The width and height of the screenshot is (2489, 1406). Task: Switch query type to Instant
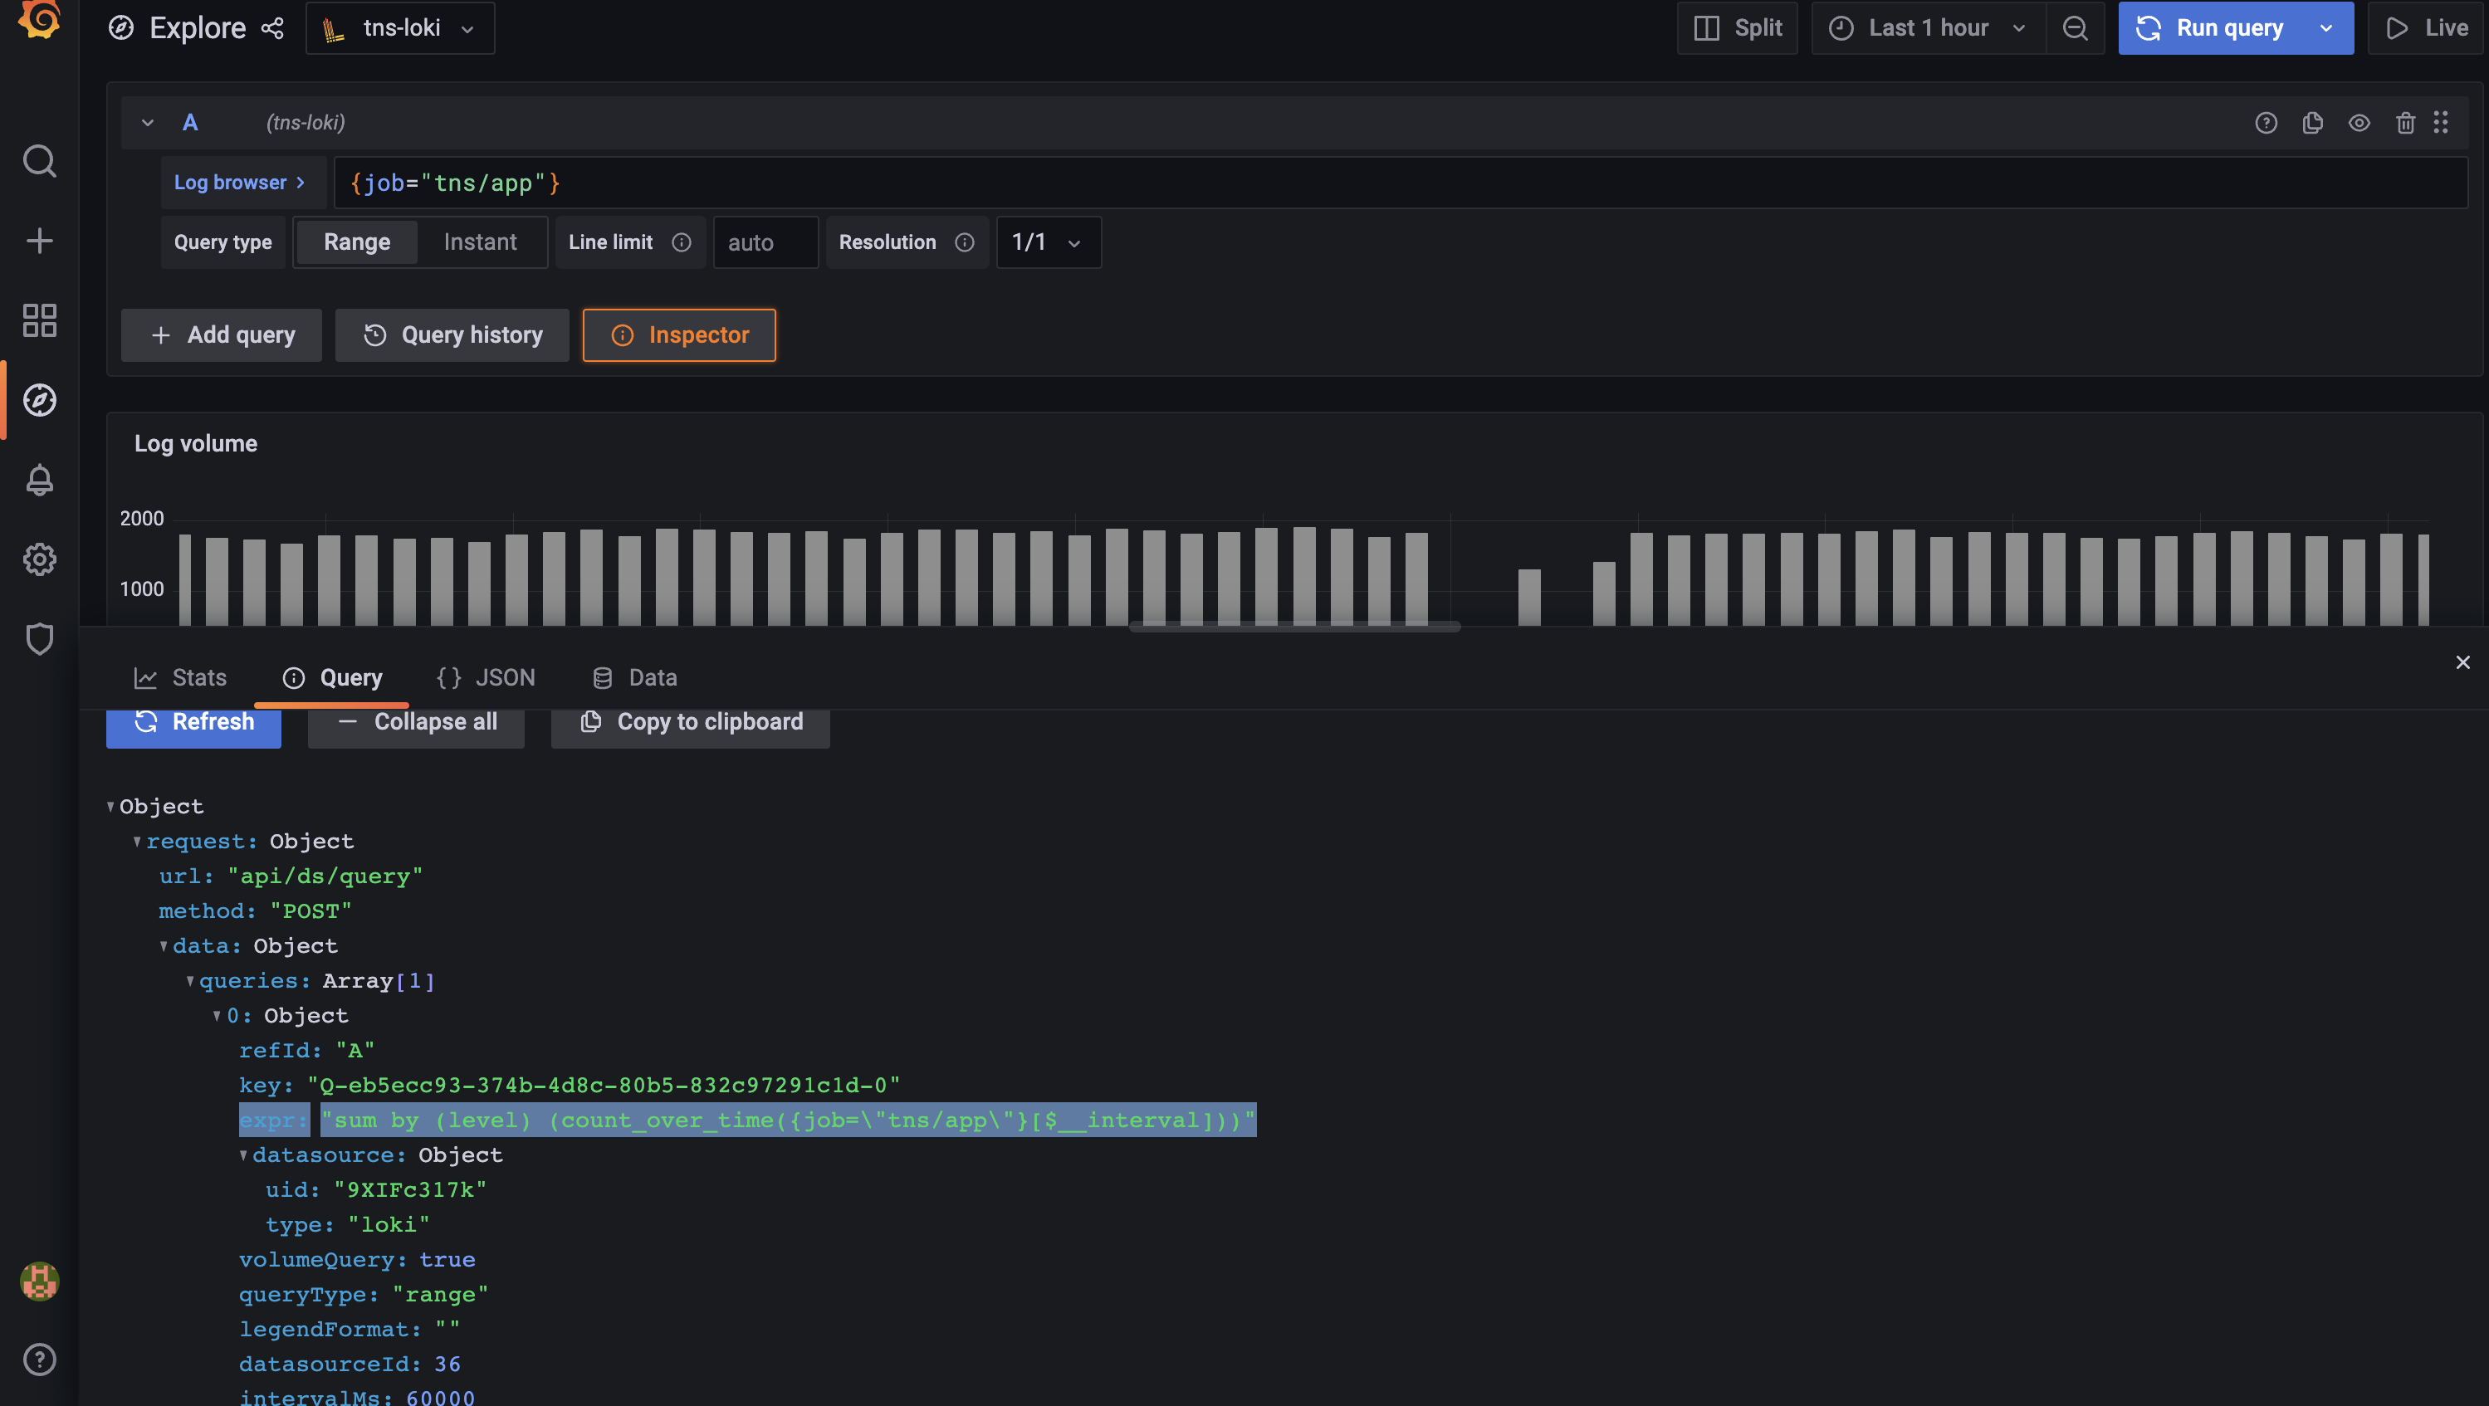click(x=480, y=242)
